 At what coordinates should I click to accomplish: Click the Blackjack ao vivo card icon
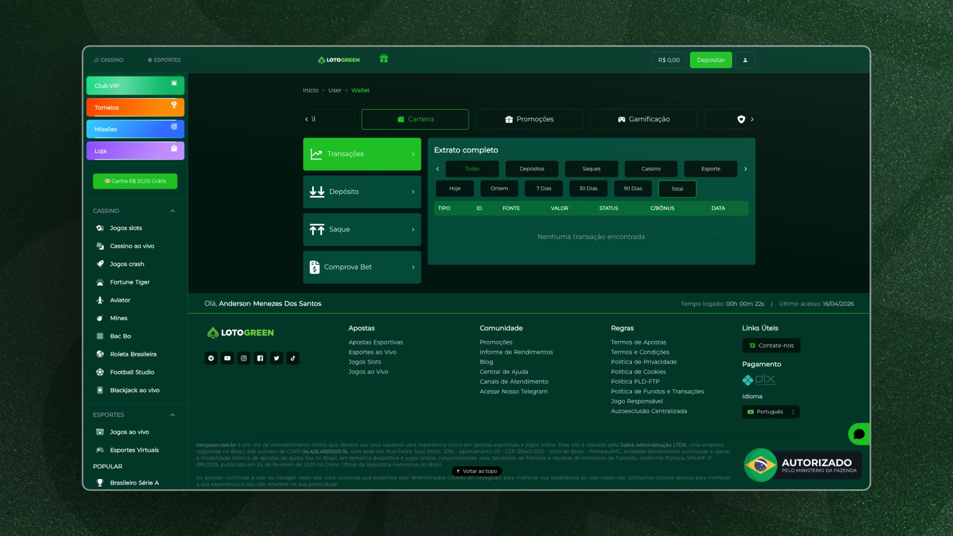100,391
